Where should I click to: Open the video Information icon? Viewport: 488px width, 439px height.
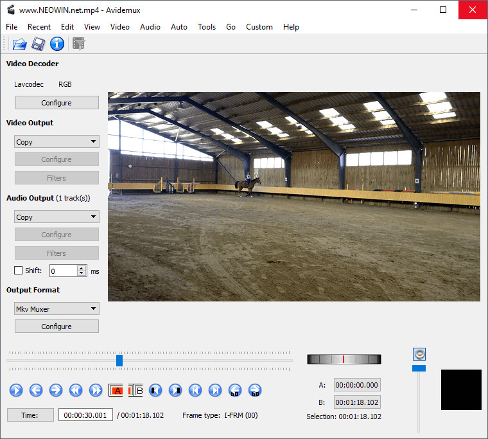(57, 44)
